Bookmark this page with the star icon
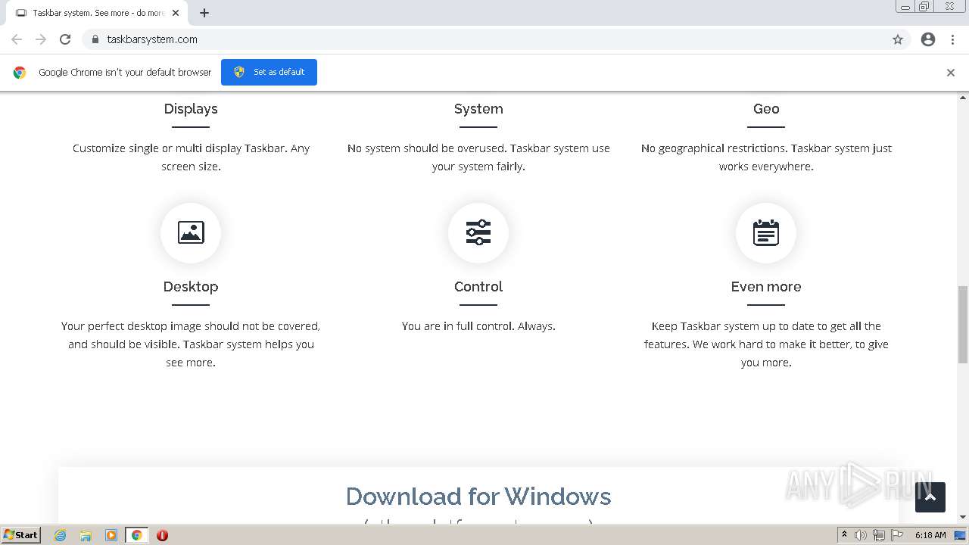Screen dimensions: 969x545 [898, 39]
